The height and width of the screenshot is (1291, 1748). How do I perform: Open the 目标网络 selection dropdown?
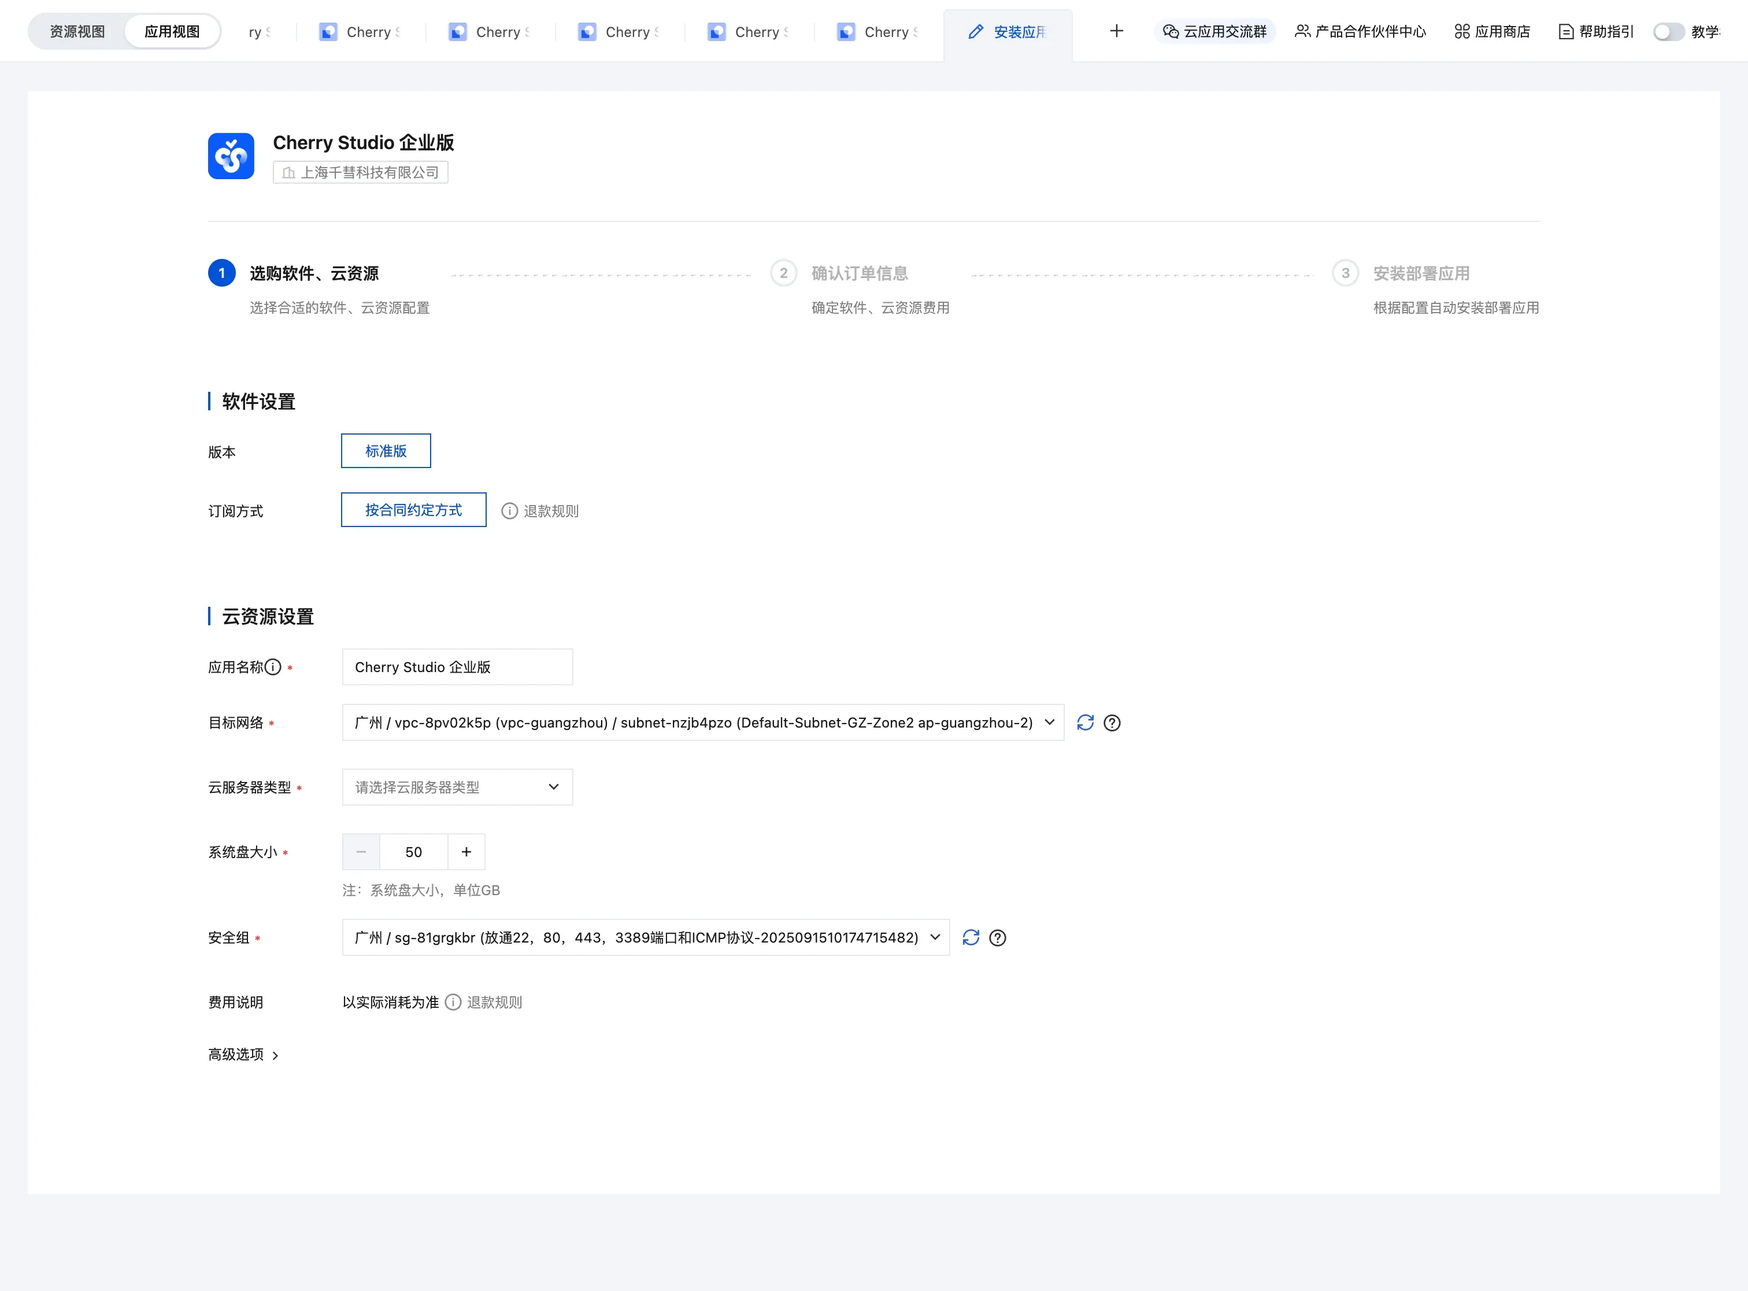click(x=703, y=723)
